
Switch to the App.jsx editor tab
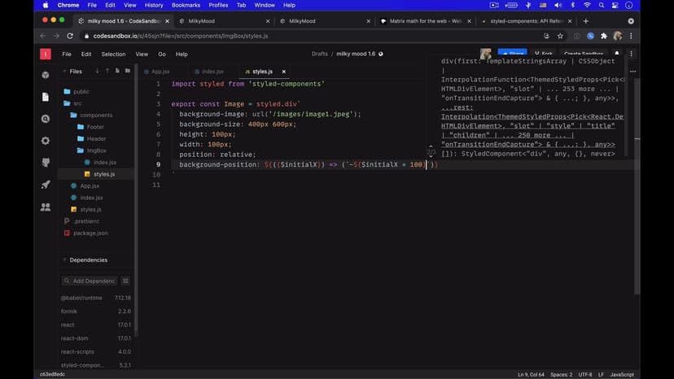point(160,72)
